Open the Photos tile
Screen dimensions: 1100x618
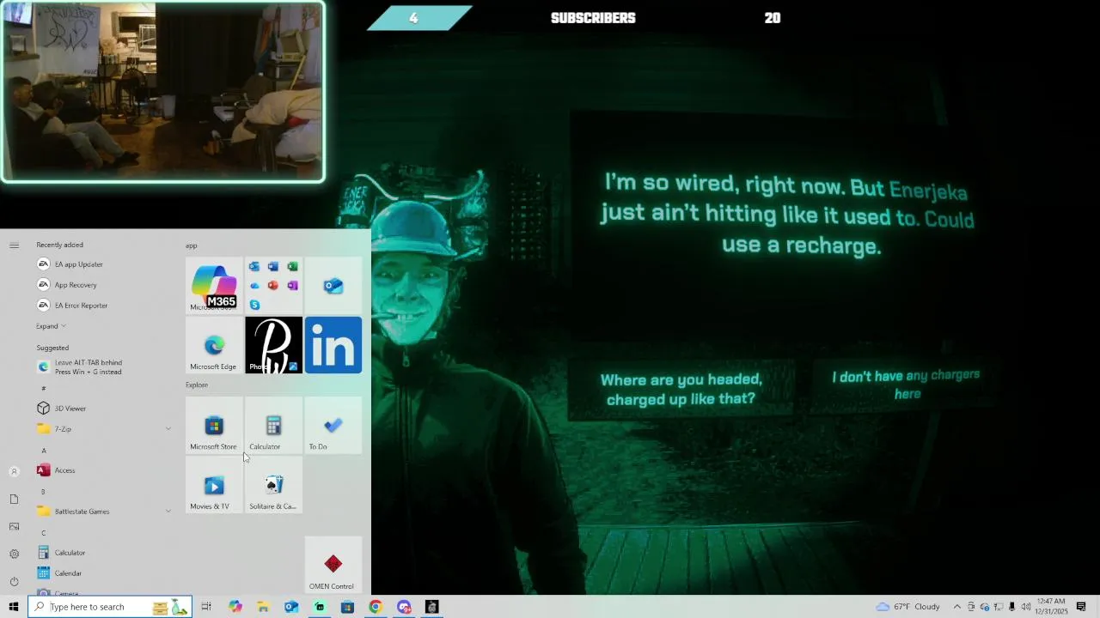coord(273,345)
